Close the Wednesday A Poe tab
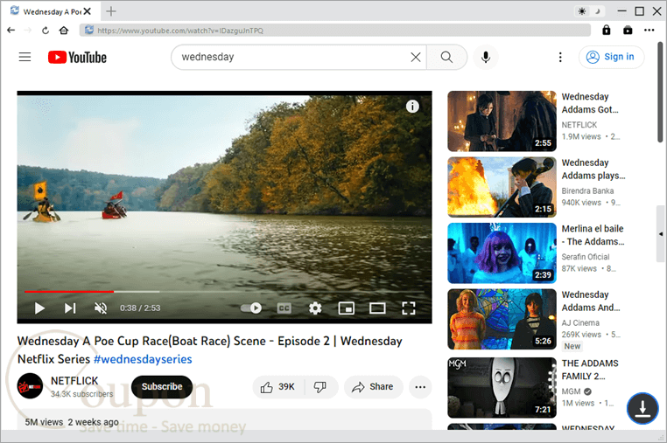This screenshot has width=667, height=443. pyautogui.click(x=88, y=11)
